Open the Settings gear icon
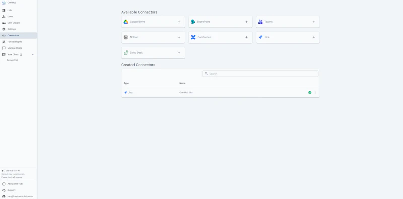Viewport: 403px width, 199px height. 4,29
